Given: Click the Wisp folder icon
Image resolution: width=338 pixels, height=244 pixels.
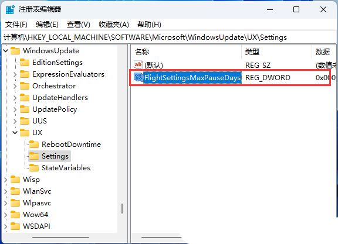Looking at the screenshot, I should pyautogui.click(x=15, y=180).
